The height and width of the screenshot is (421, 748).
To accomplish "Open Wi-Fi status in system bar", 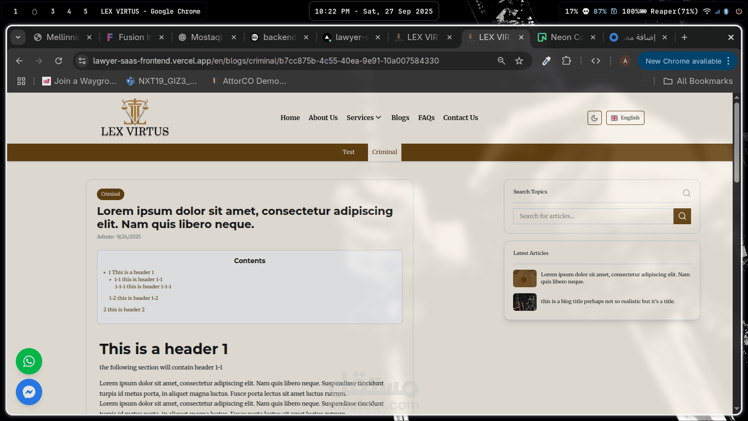I will (x=707, y=11).
